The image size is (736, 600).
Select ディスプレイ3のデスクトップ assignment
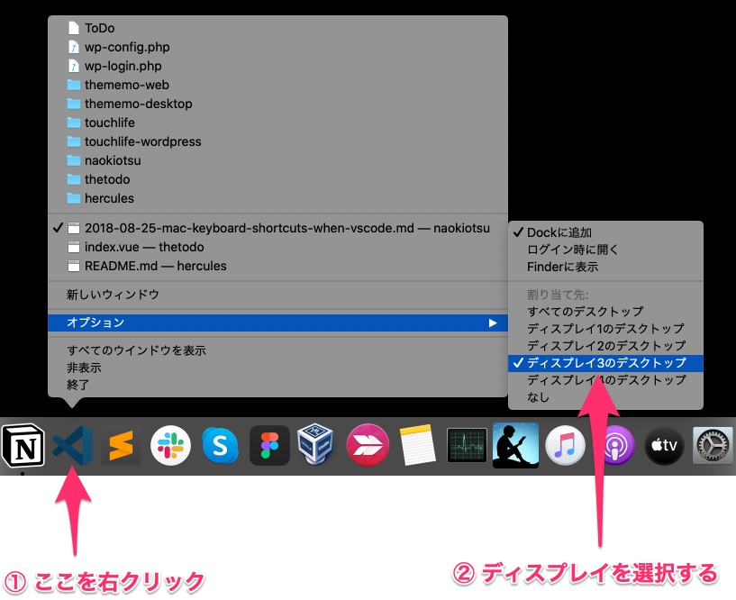point(605,363)
